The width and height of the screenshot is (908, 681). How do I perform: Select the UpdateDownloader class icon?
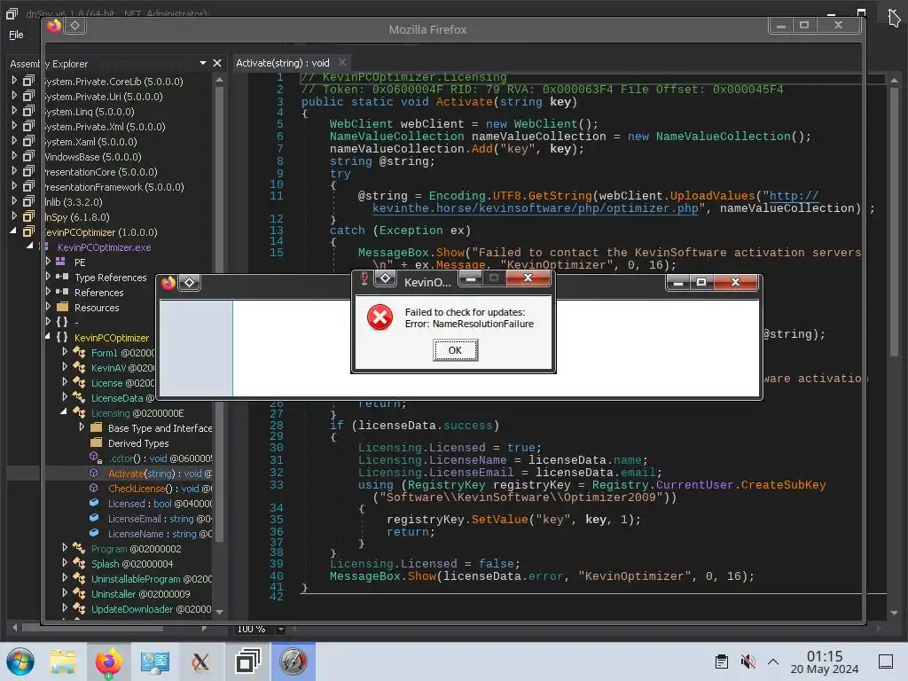click(x=79, y=608)
